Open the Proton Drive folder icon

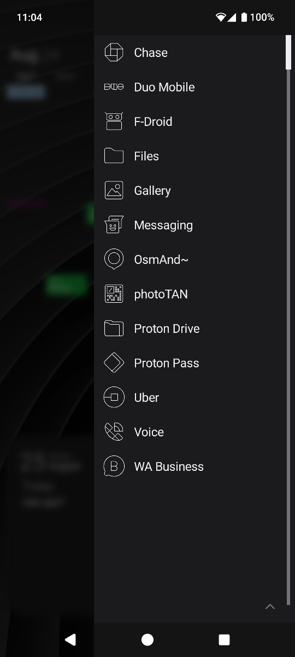[114, 328]
